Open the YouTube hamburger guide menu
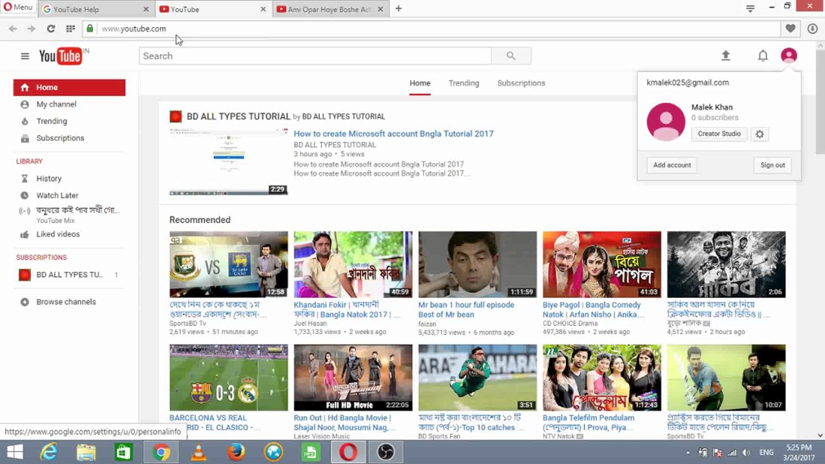825x464 pixels. tap(24, 56)
